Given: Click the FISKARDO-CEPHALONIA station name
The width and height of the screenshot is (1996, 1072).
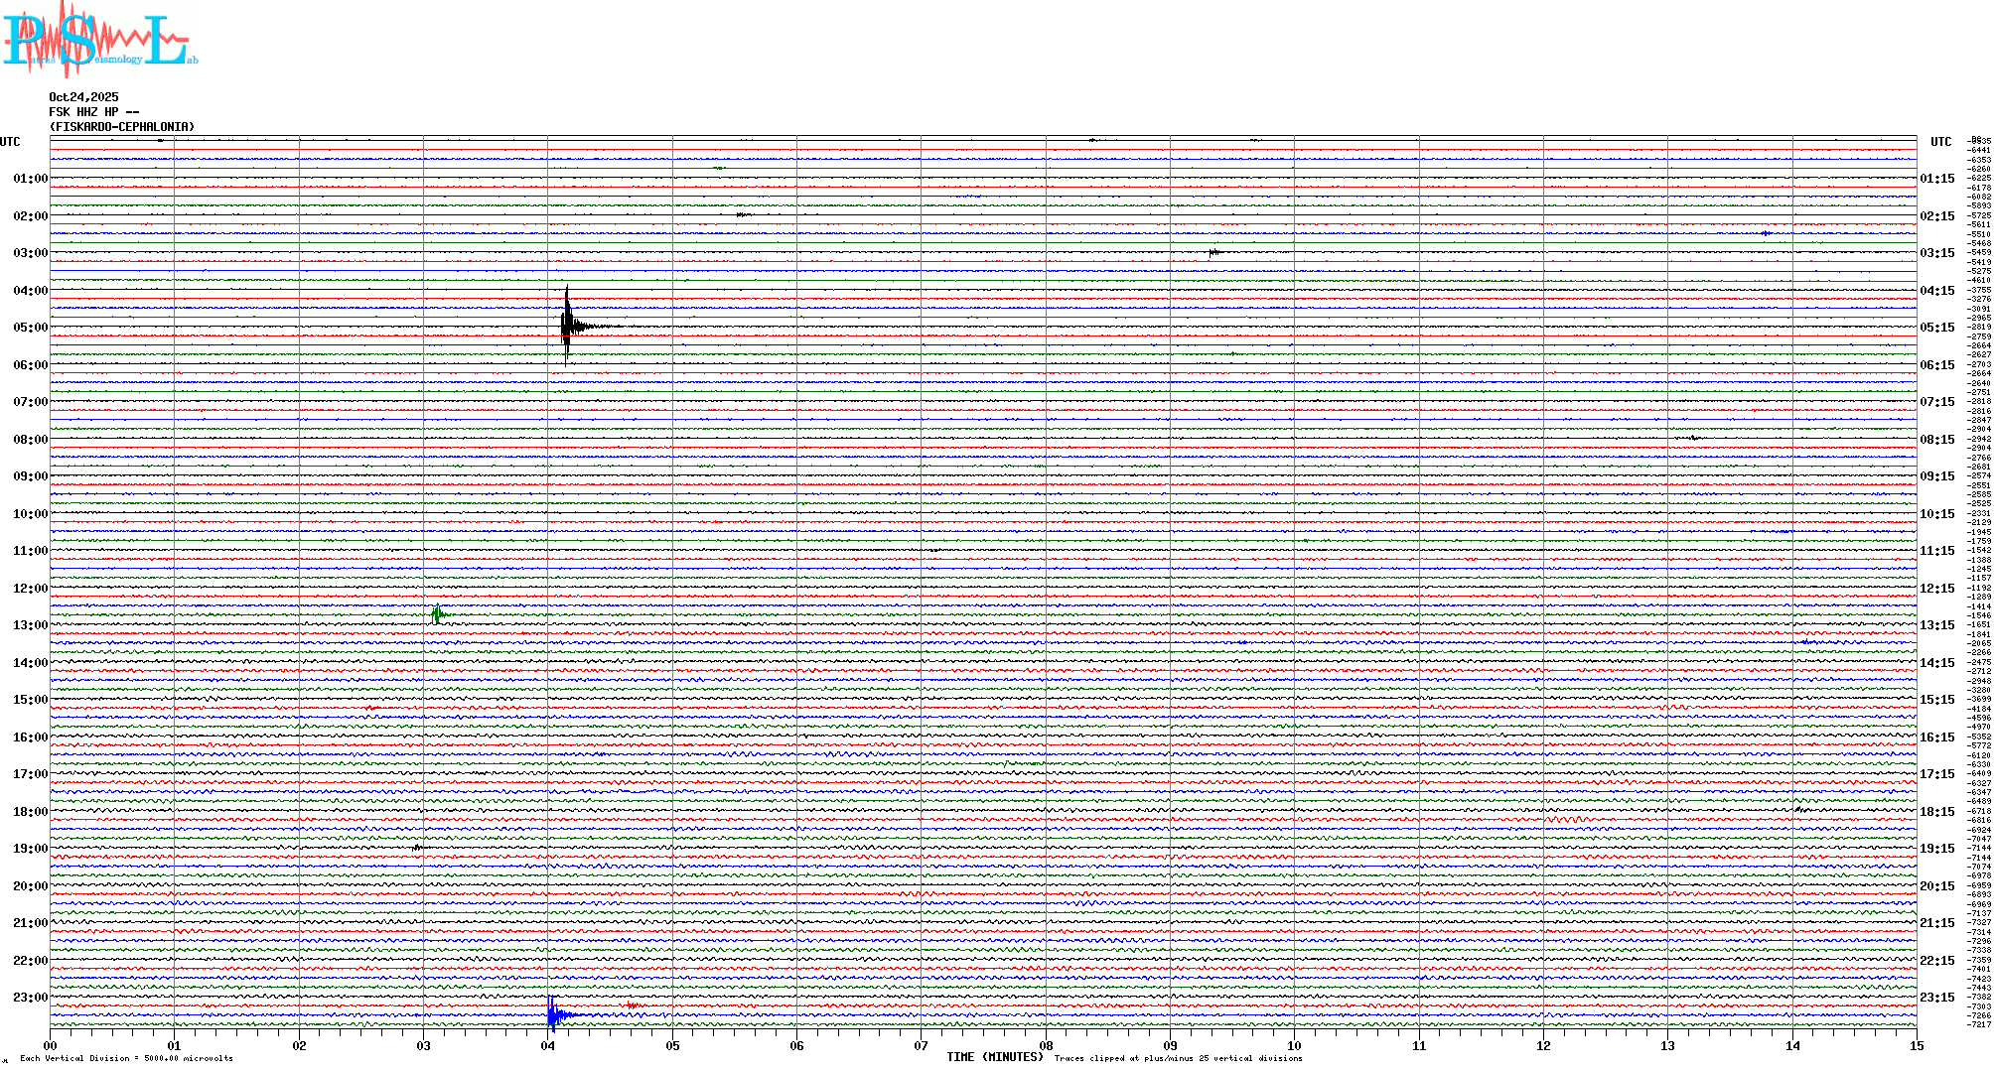Looking at the screenshot, I should point(122,127).
